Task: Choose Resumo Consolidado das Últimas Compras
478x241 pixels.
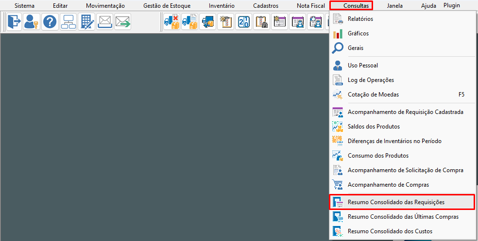Action: 402,217
